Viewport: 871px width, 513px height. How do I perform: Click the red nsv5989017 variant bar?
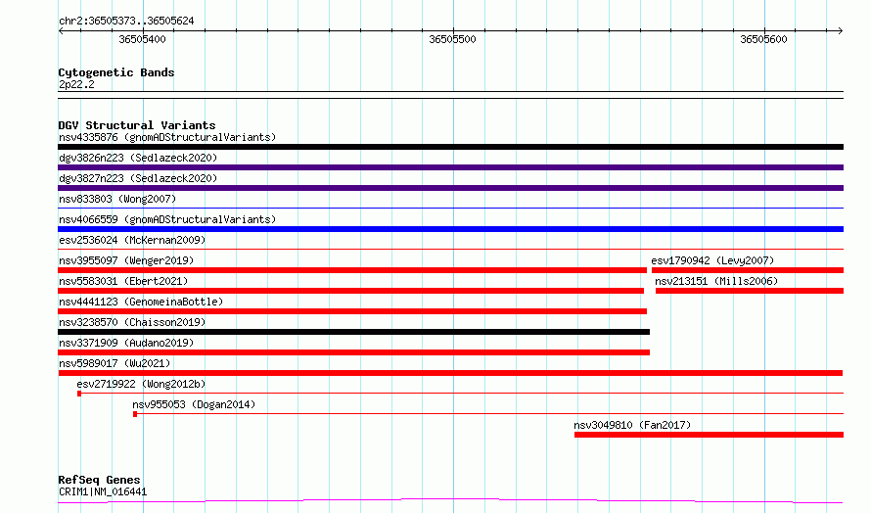(450, 373)
